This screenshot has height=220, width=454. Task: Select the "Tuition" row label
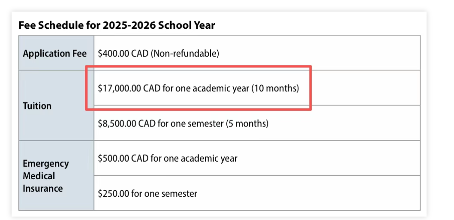tap(37, 105)
